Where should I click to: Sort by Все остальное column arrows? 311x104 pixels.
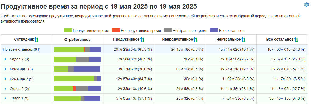(296, 40)
